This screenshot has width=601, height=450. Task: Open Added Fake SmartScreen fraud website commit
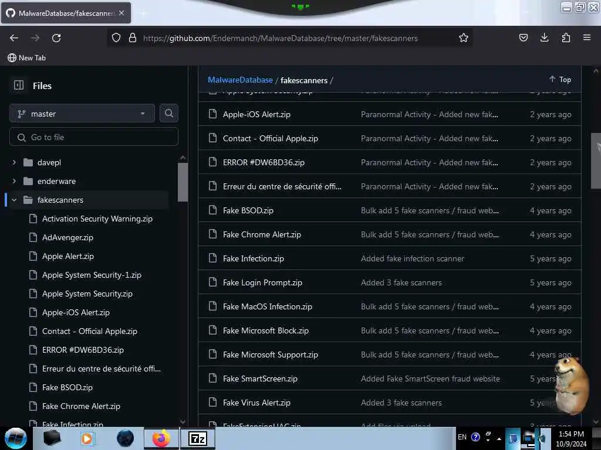430,379
